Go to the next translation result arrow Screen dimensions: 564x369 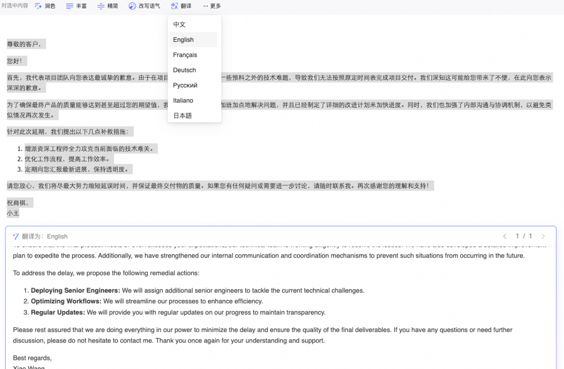(543, 236)
